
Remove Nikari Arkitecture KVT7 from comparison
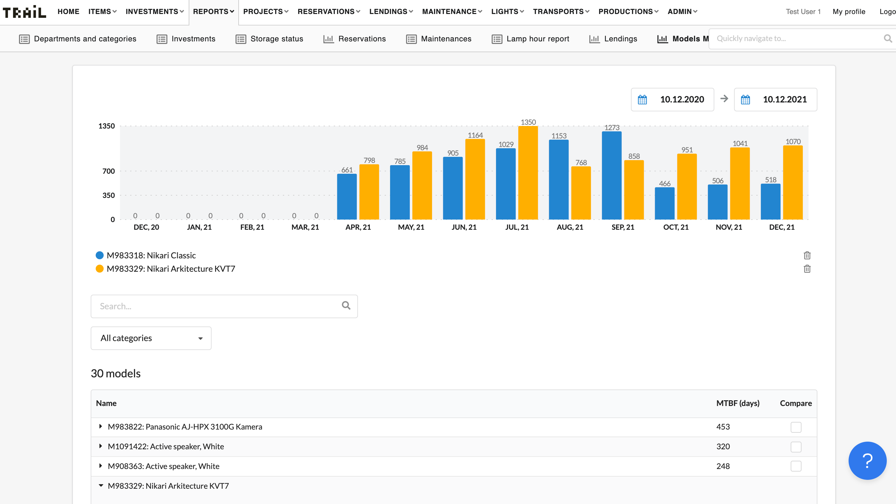(x=807, y=269)
